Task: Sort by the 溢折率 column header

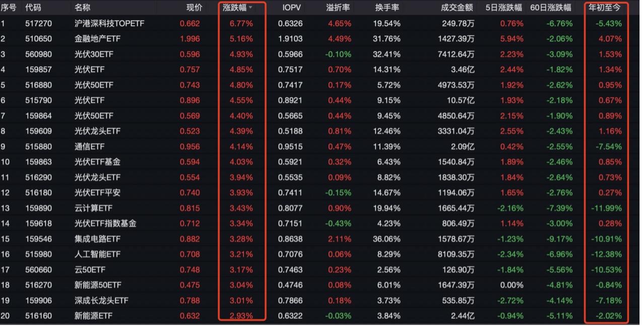Action: 338,8
